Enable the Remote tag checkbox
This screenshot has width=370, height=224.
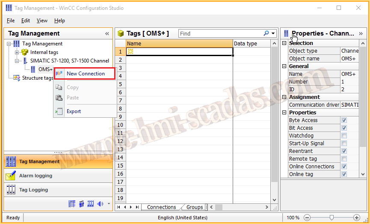pos(344,159)
